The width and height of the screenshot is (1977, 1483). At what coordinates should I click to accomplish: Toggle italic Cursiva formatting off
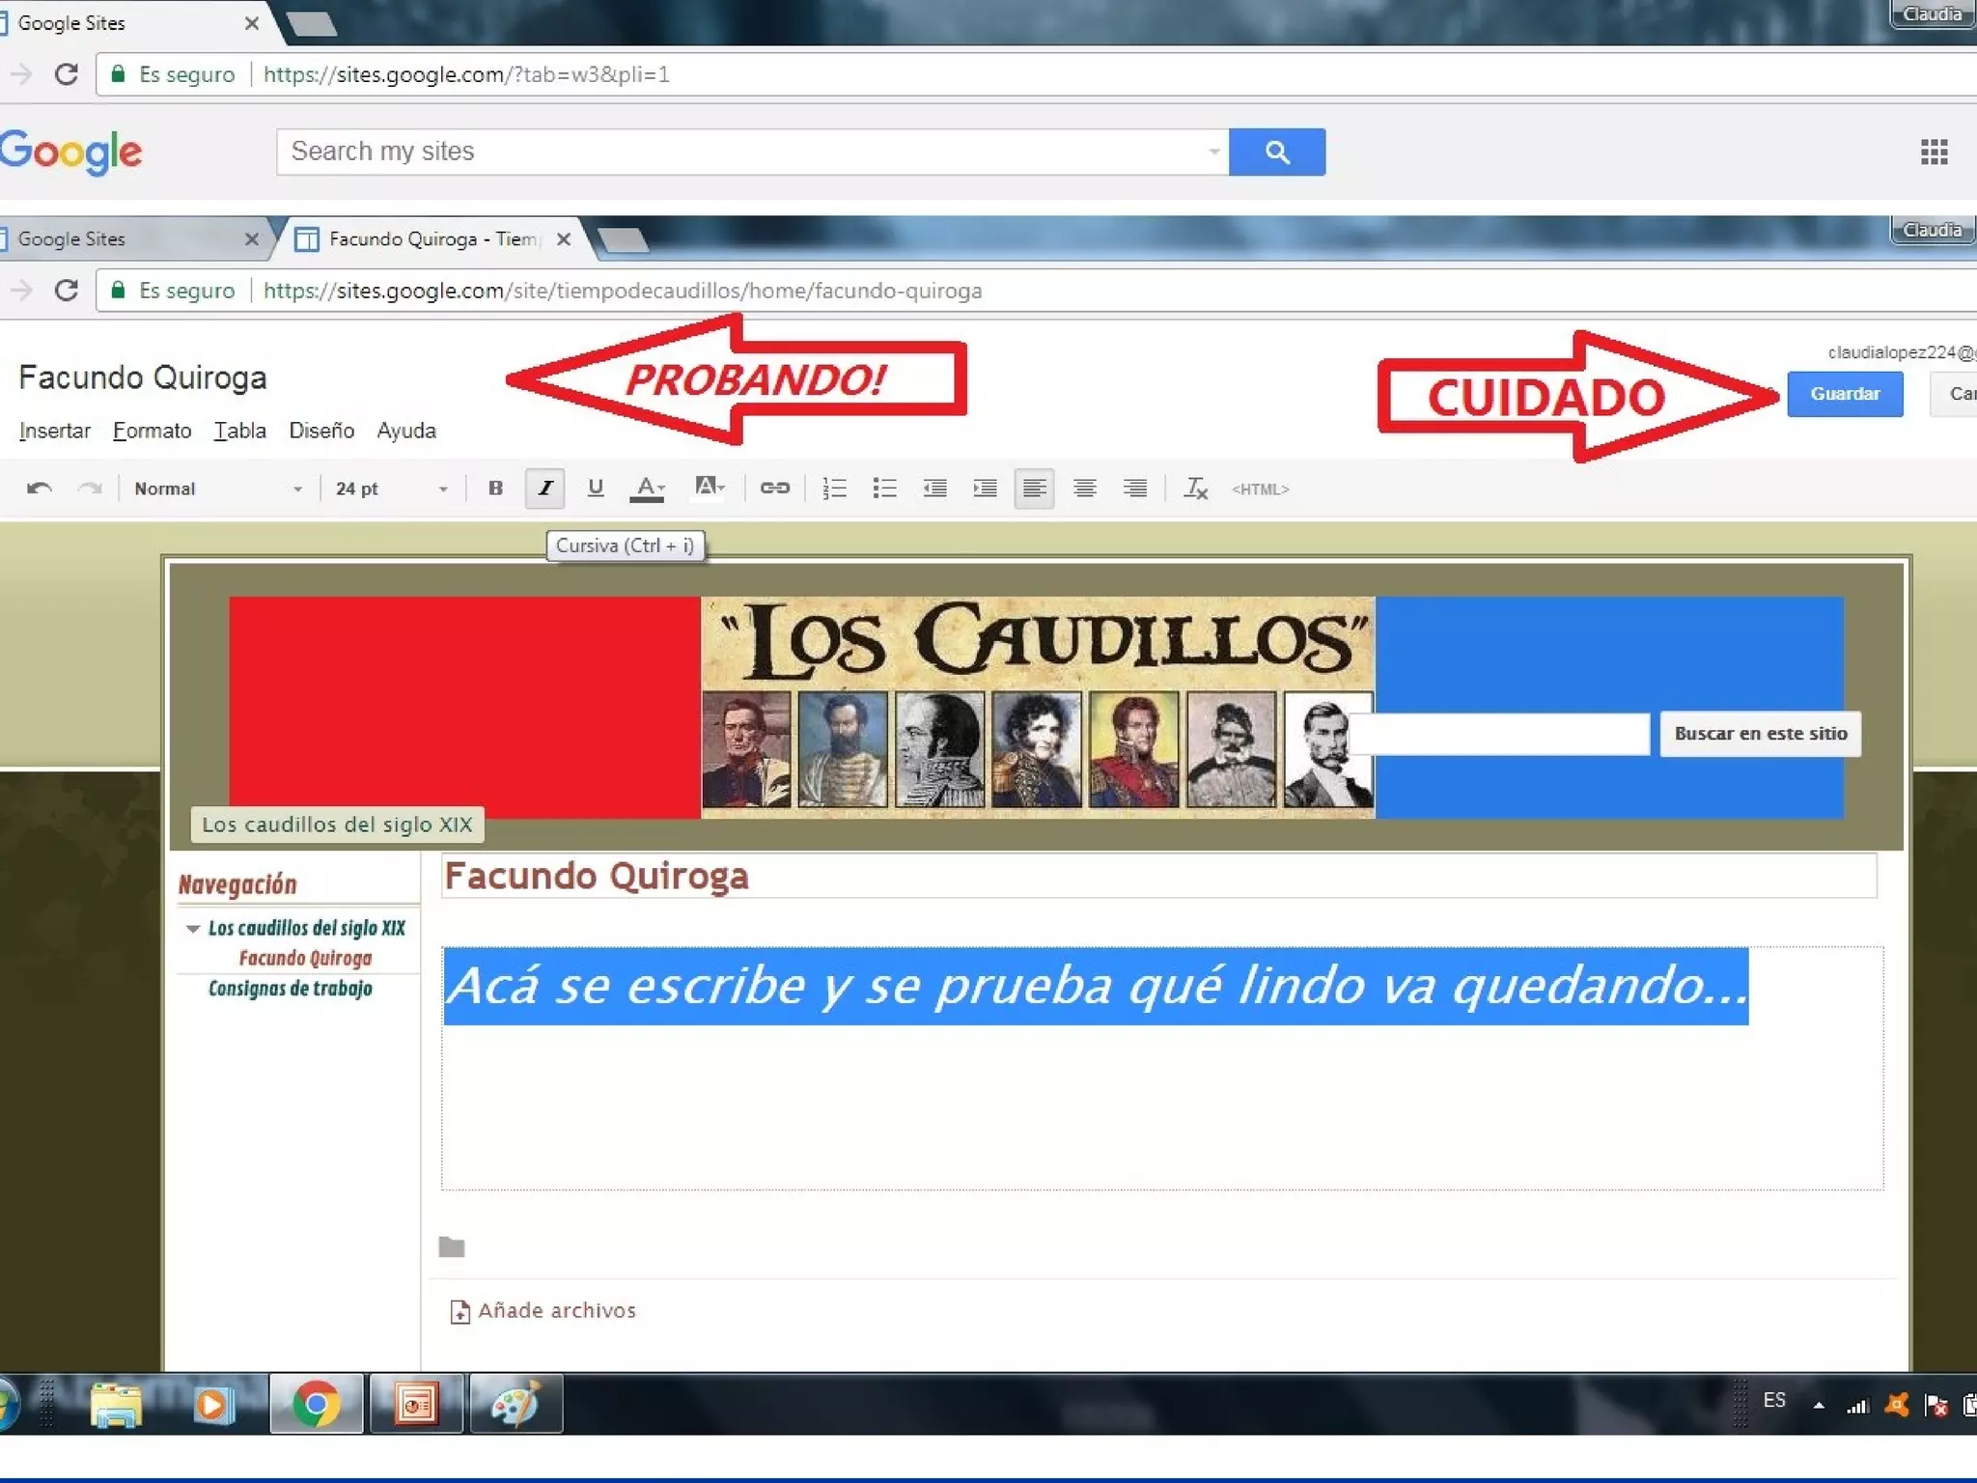coord(545,489)
